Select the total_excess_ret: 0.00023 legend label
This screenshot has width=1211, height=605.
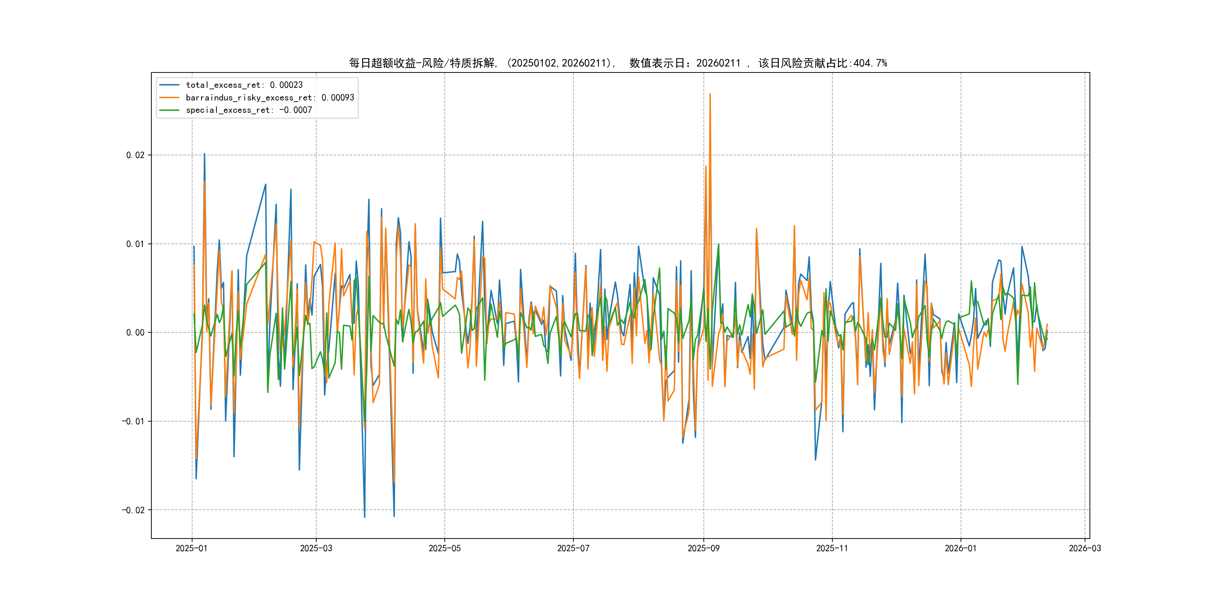pyautogui.click(x=244, y=85)
